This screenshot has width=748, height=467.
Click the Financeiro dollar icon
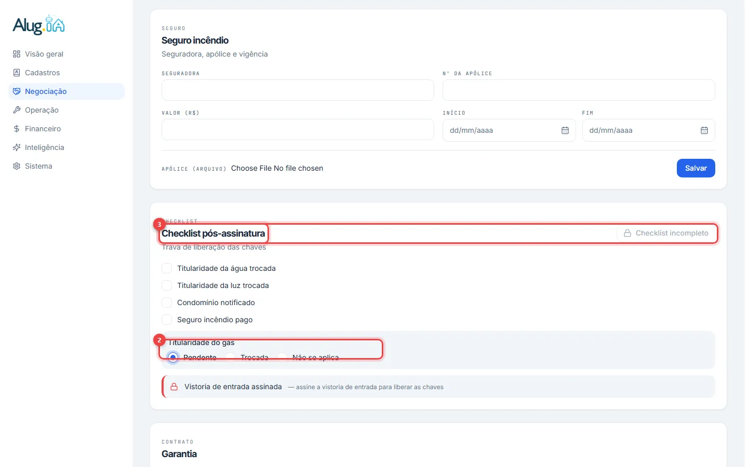(17, 129)
